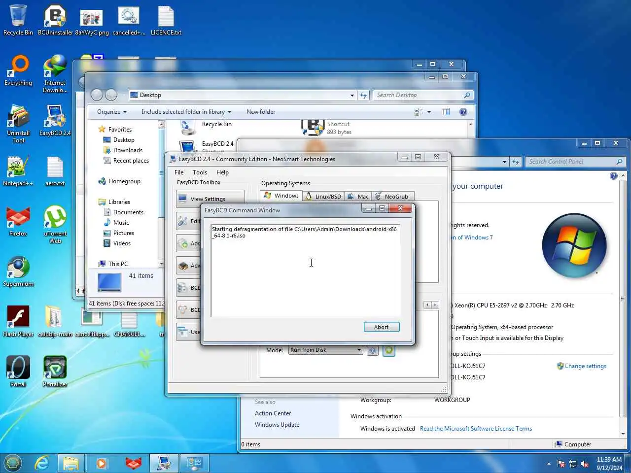This screenshot has width=631, height=473.
Task: Open Portalizer desktop icon
Action: click(x=55, y=372)
